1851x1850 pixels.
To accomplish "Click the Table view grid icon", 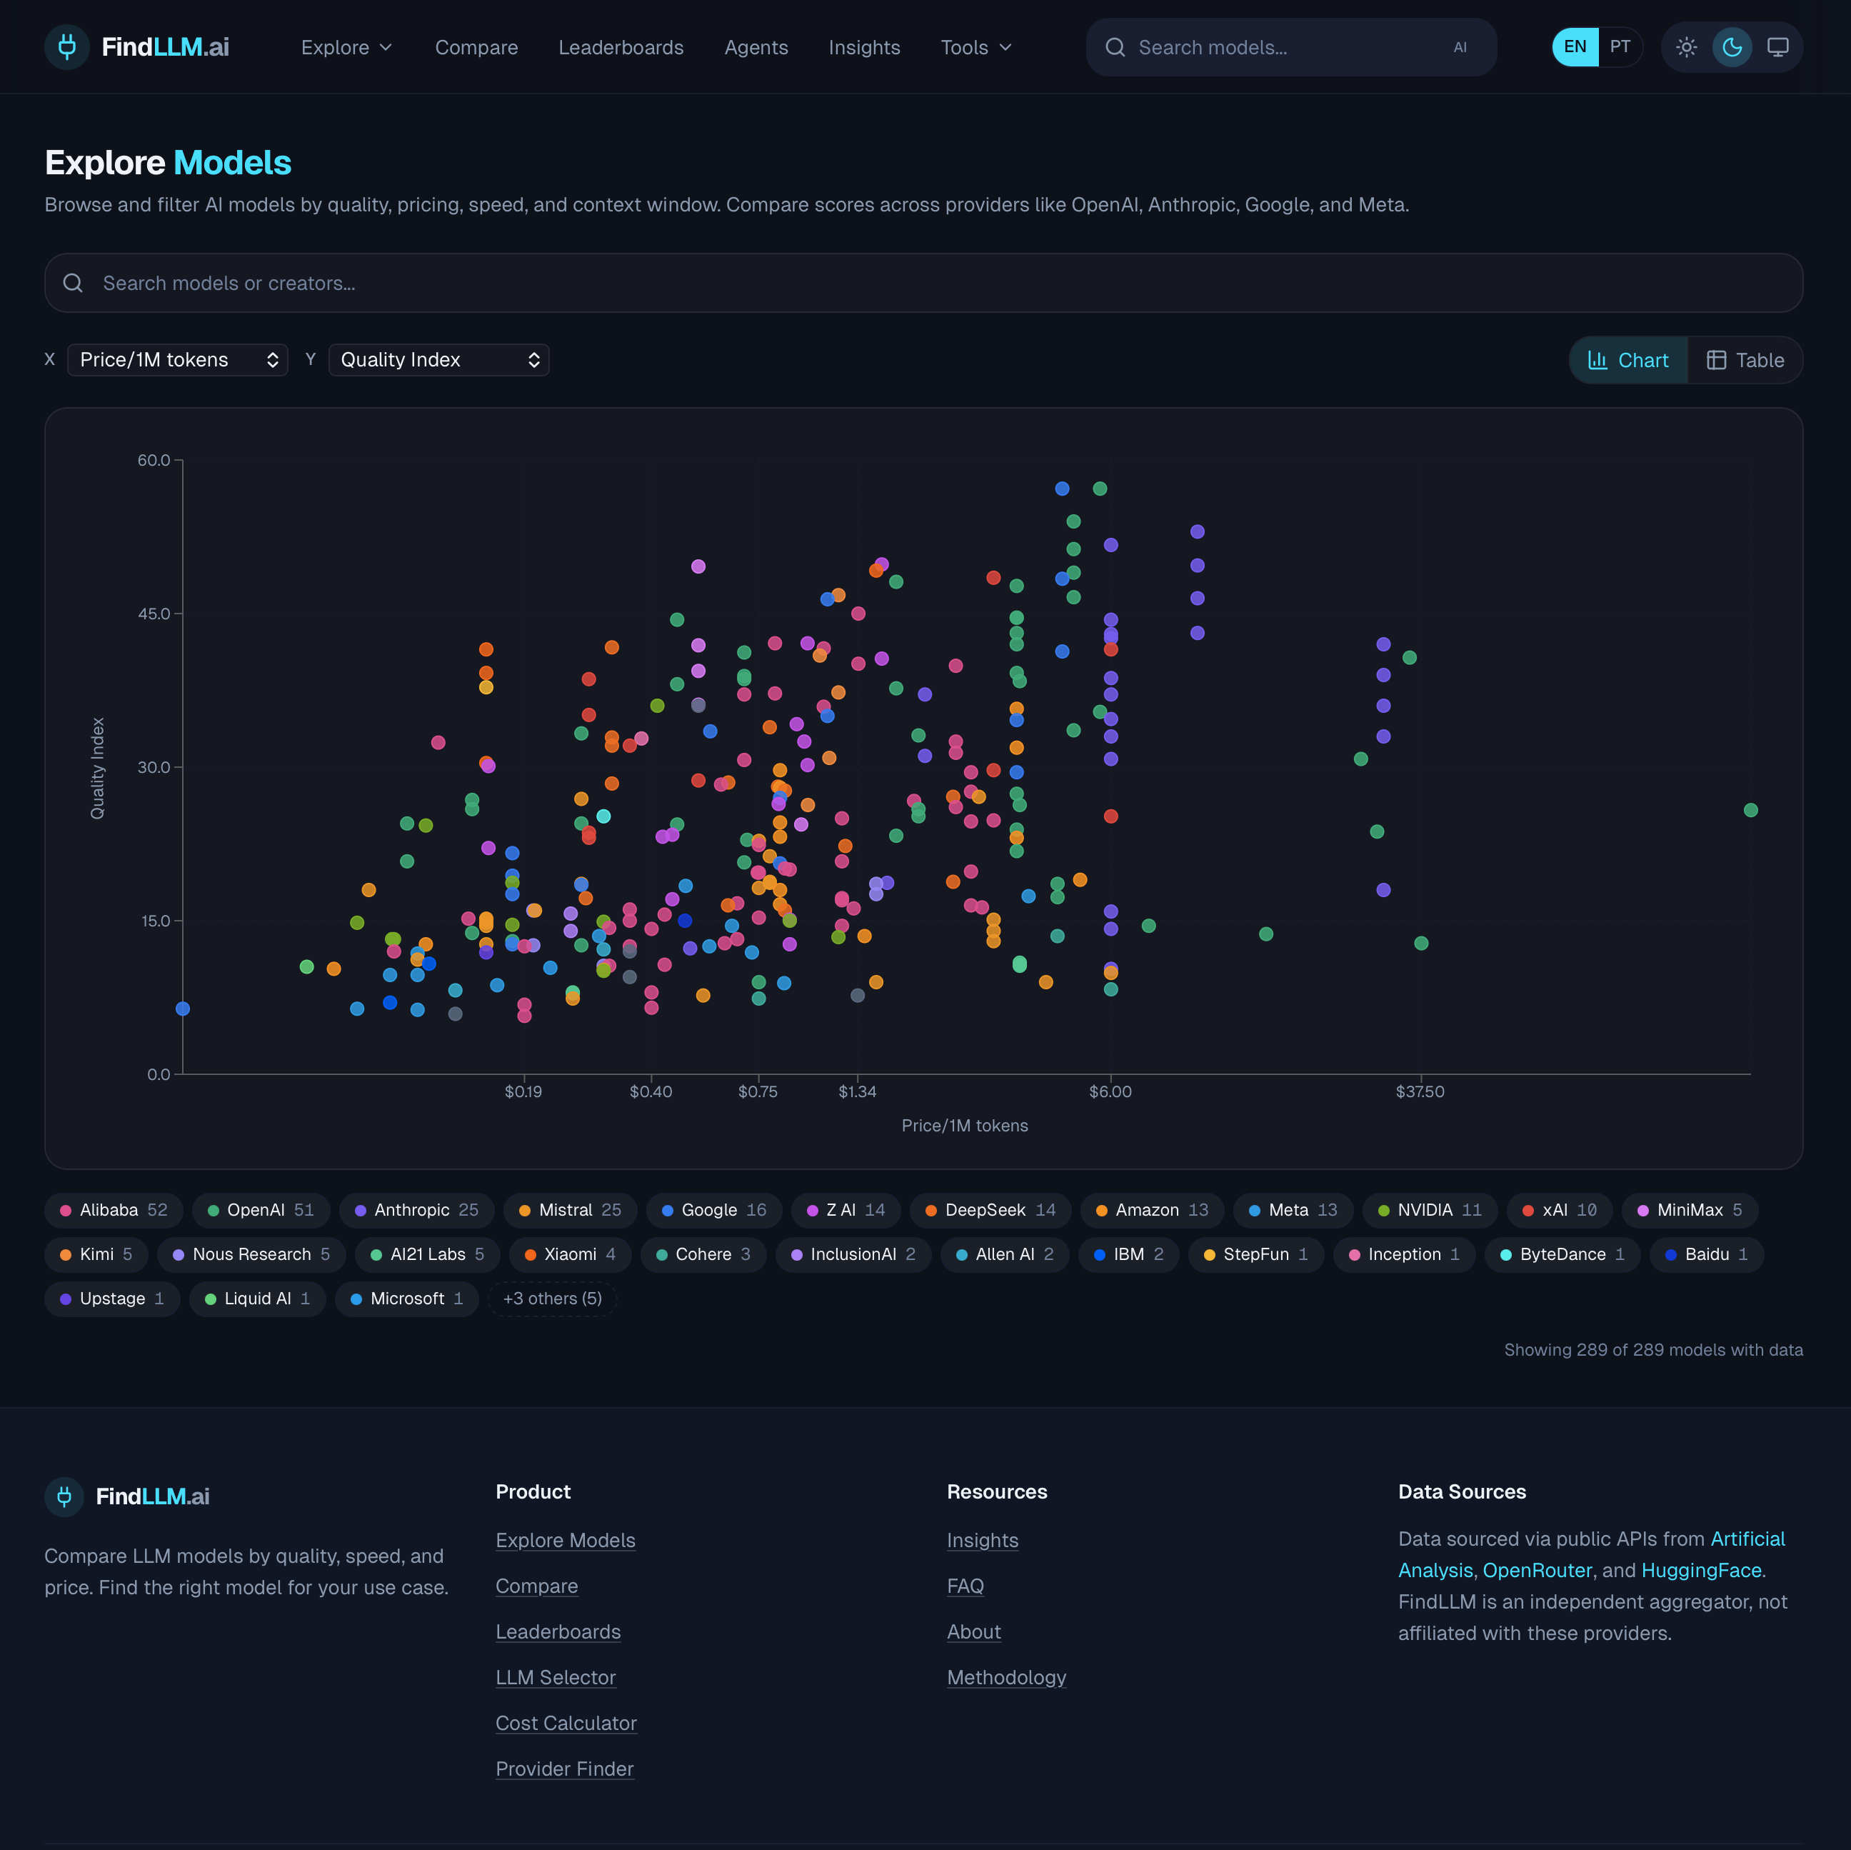I will point(1716,360).
